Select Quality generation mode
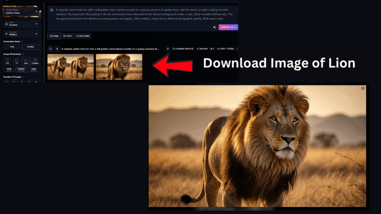This screenshot has height=214, width=381. (31, 46)
